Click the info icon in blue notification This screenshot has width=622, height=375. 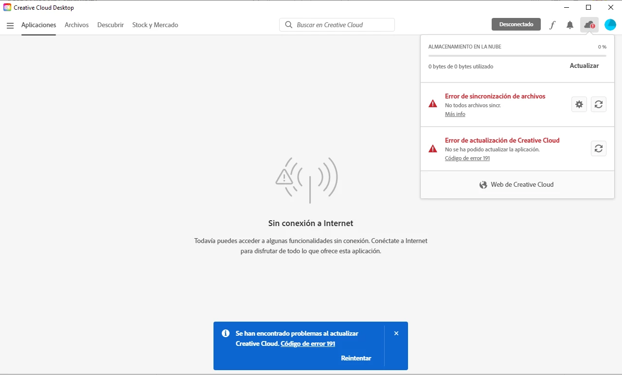226,333
